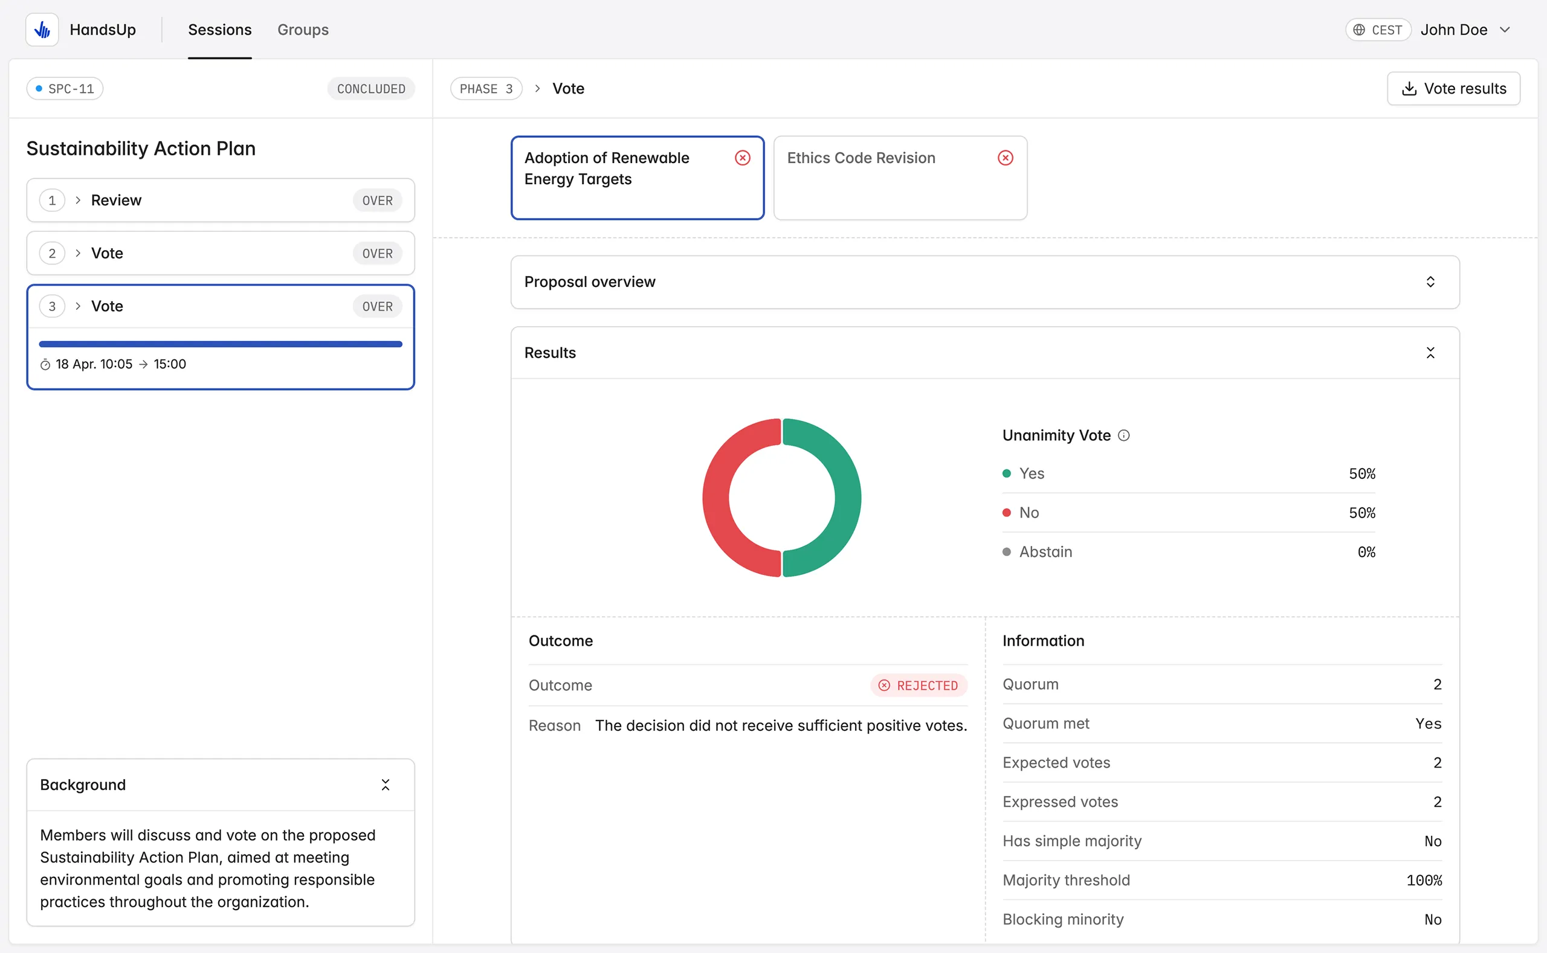Click the timer icon beside 18 Apr. 10:05
The height and width of the screenshot is (953, 1547).
45,364
